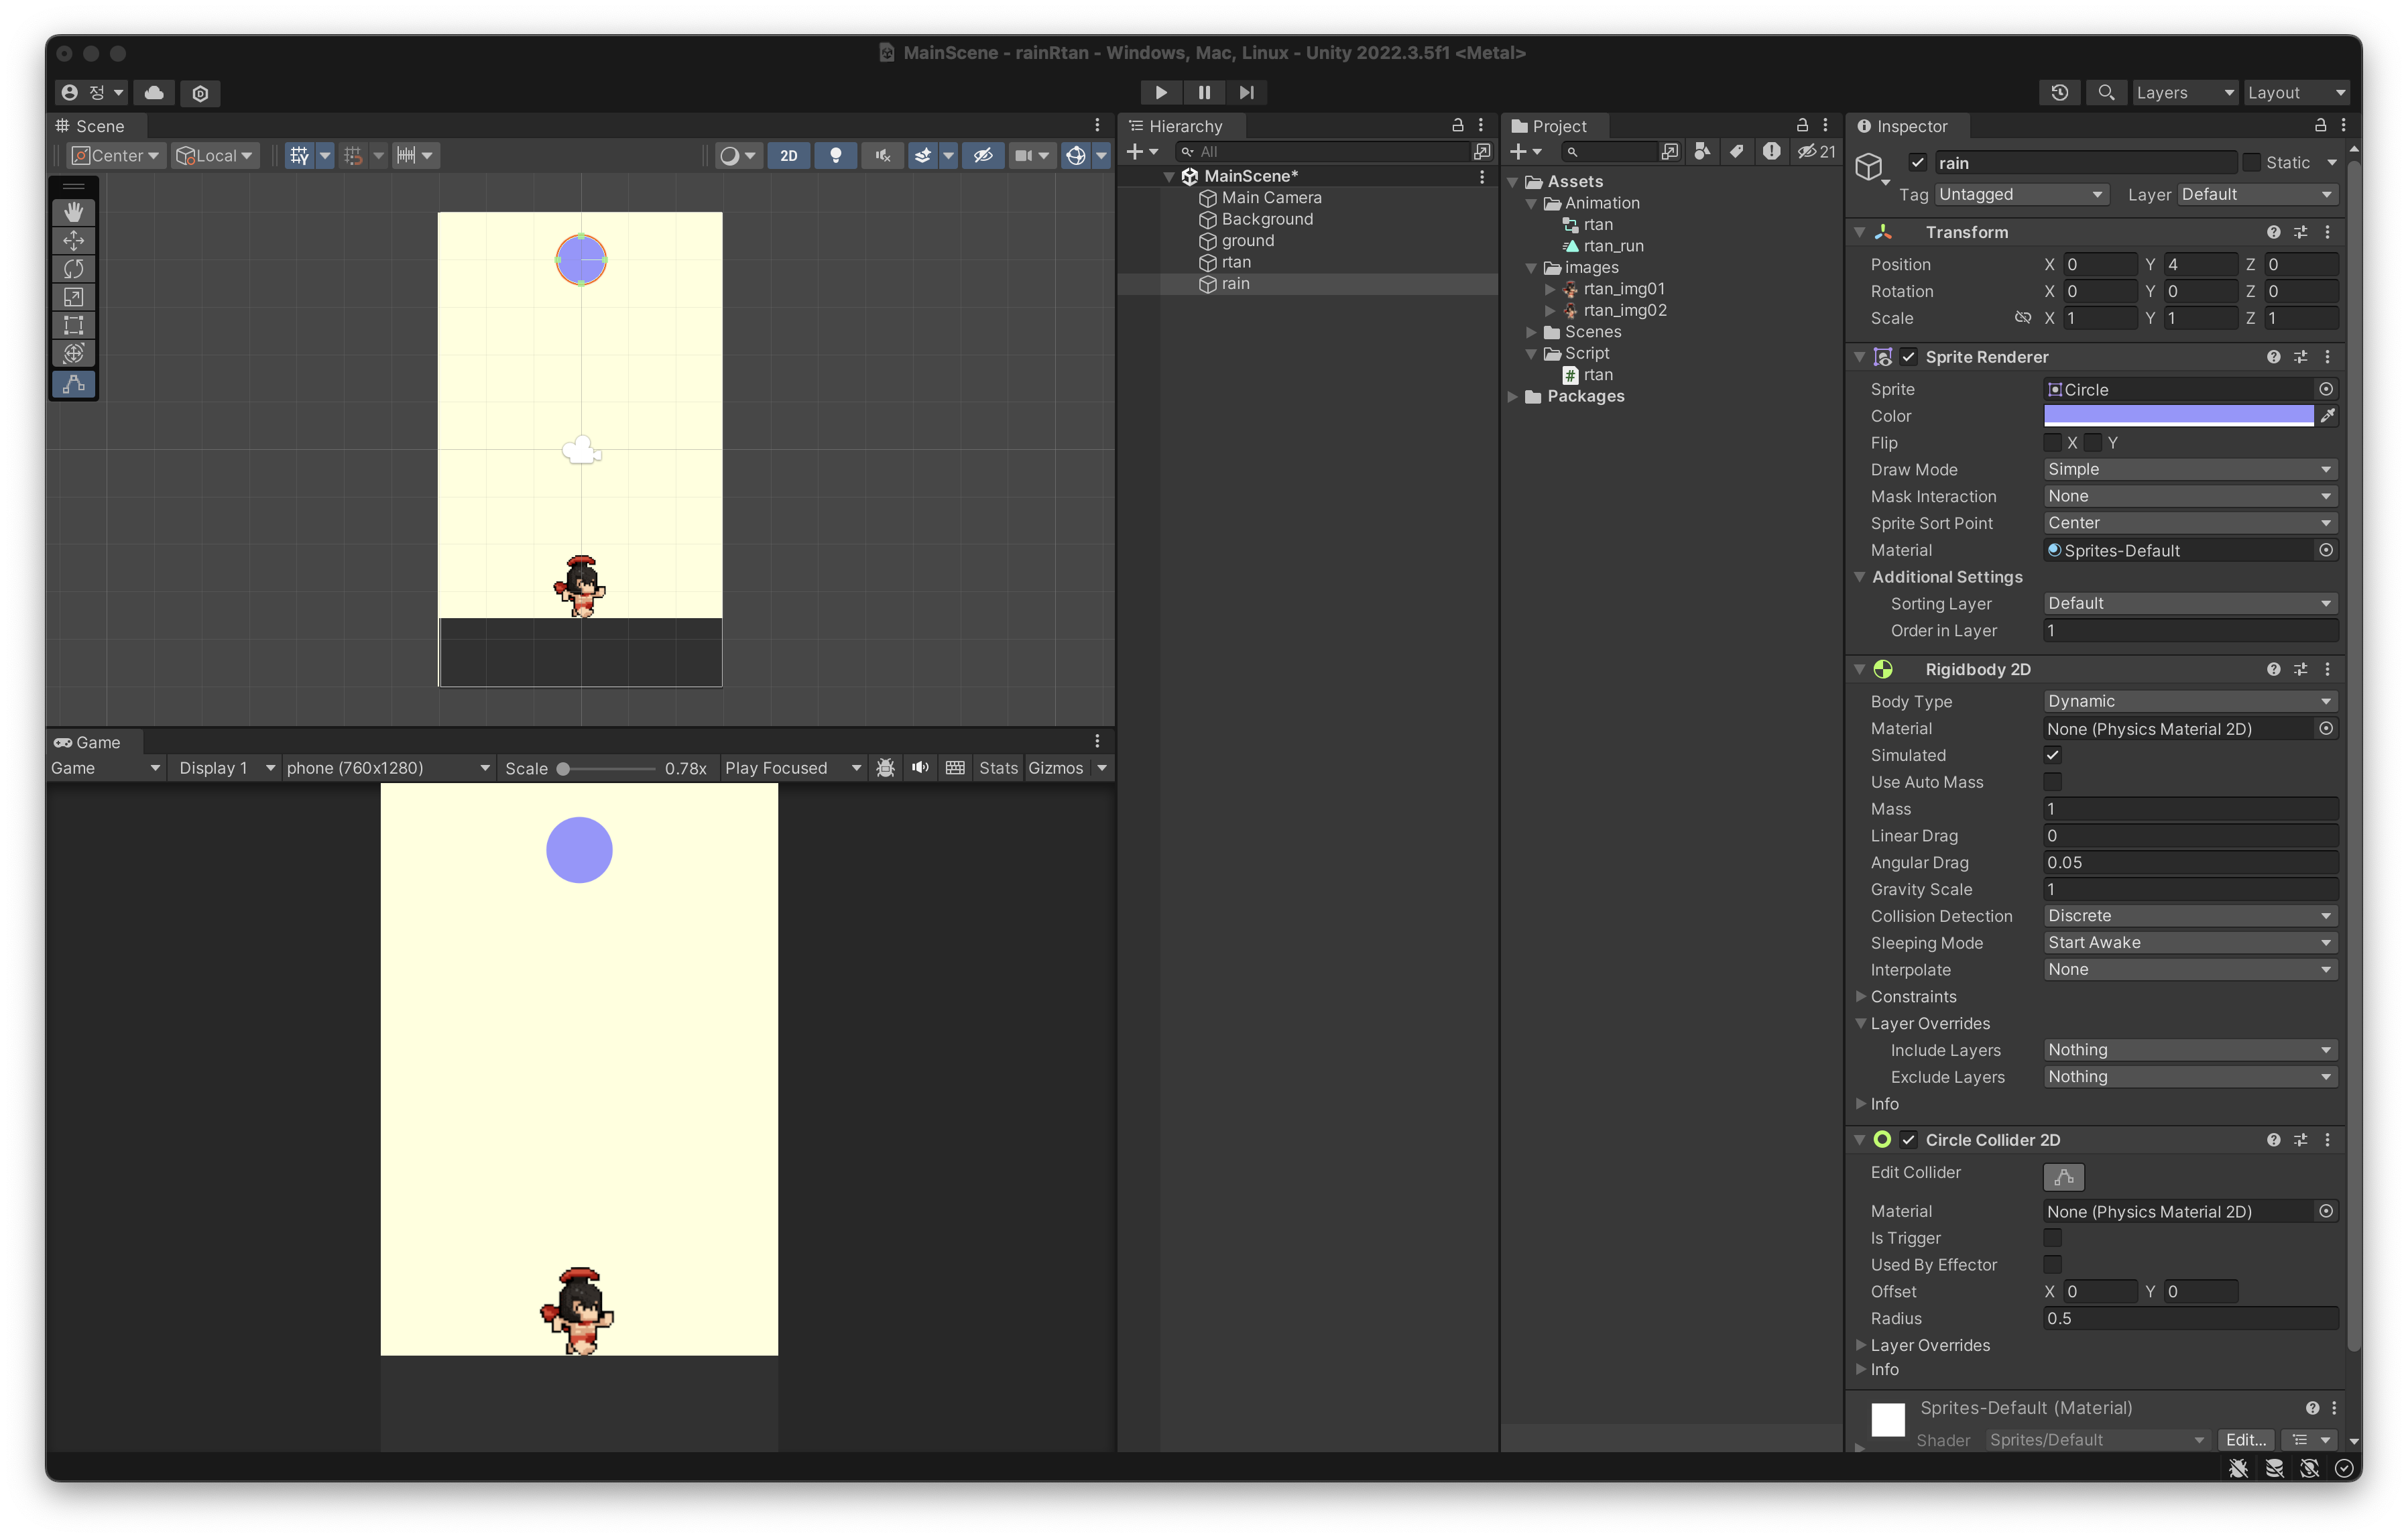Click the Game view Scale slider

click(x=607, y=768)
